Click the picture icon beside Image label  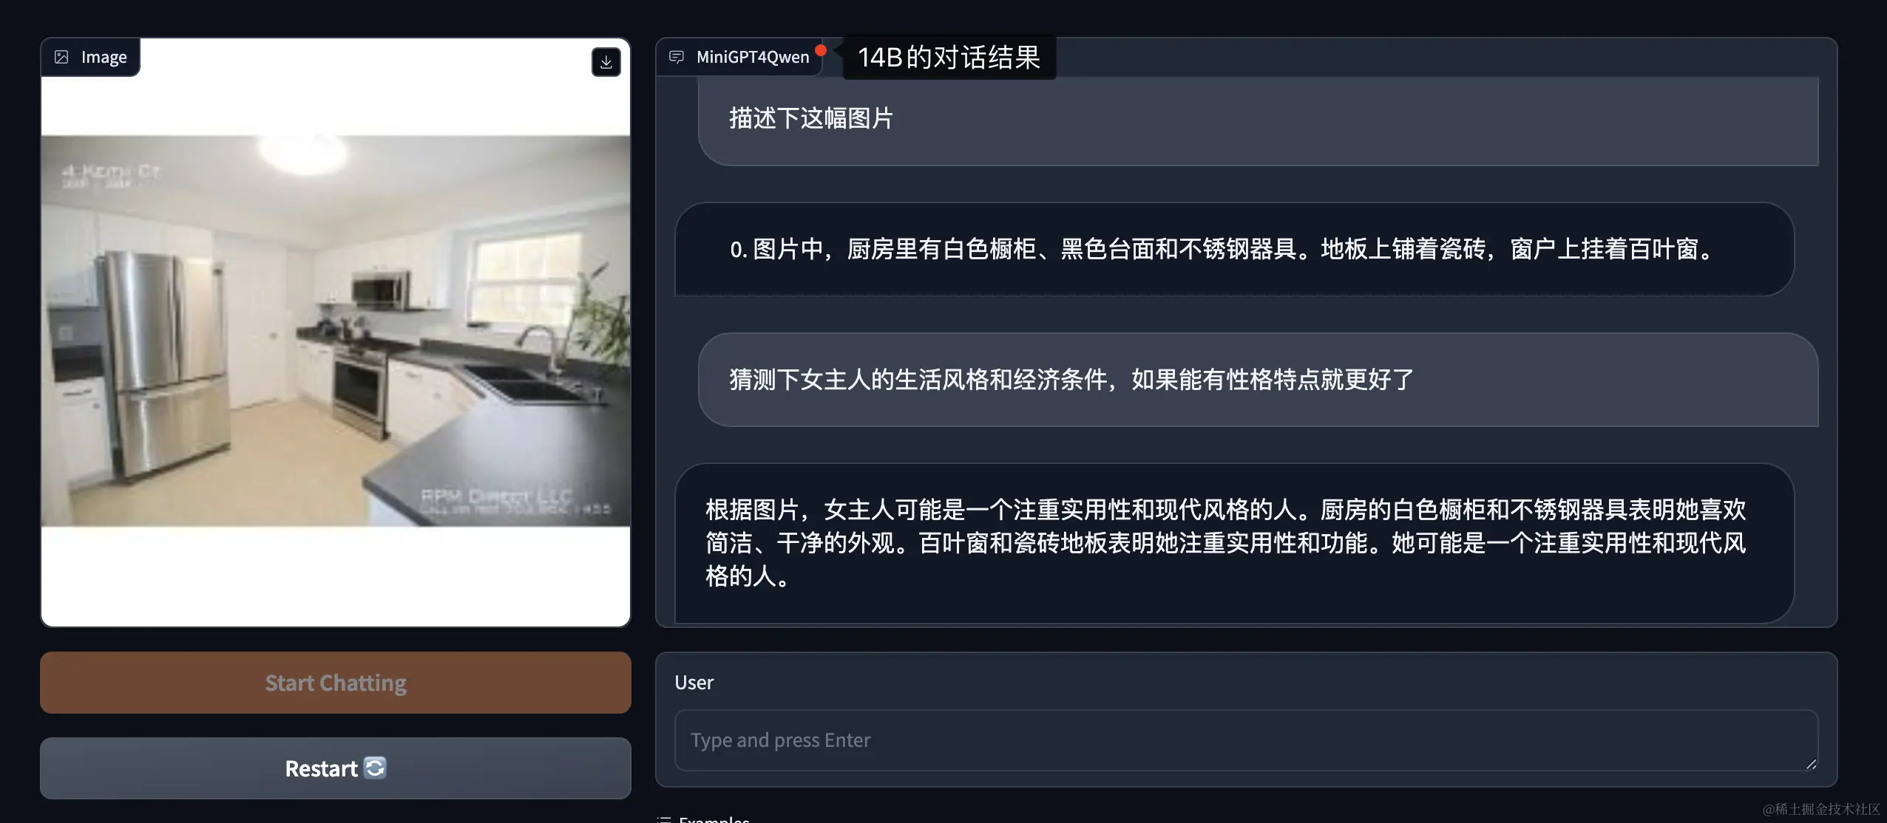[62, 57]
